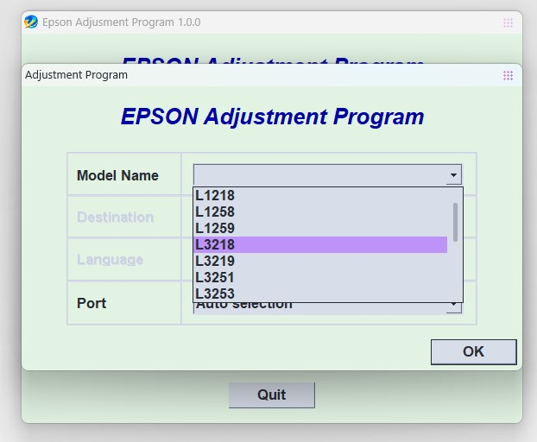Pick the highlighted L3218 model entry
The width and height of the screenshot is (537, 442).
(x=320, y=245)
